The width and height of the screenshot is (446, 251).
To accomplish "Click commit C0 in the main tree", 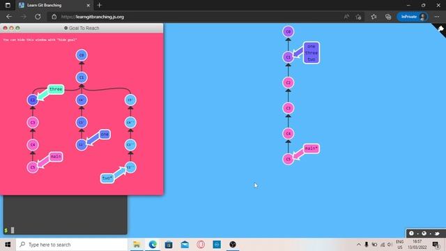I will click(288, 31).
